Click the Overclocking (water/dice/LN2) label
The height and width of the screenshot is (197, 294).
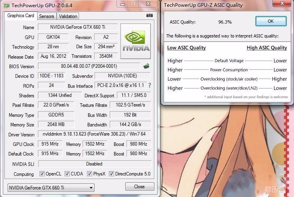tap(229, 88)
